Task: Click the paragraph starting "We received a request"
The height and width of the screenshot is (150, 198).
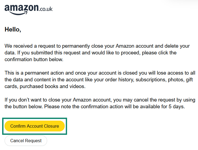Action: 97,53
